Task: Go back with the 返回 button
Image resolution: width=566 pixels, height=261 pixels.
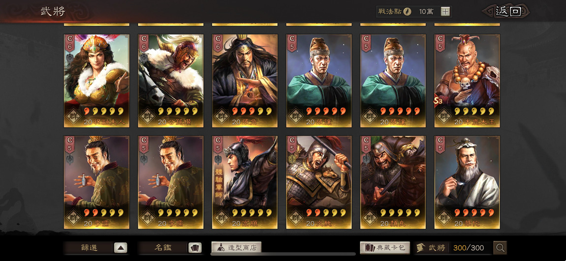Action: (x=507, y=11)
